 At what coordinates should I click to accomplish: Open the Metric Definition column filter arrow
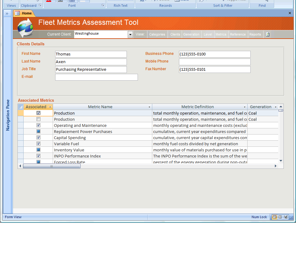[x=245, y=107]
